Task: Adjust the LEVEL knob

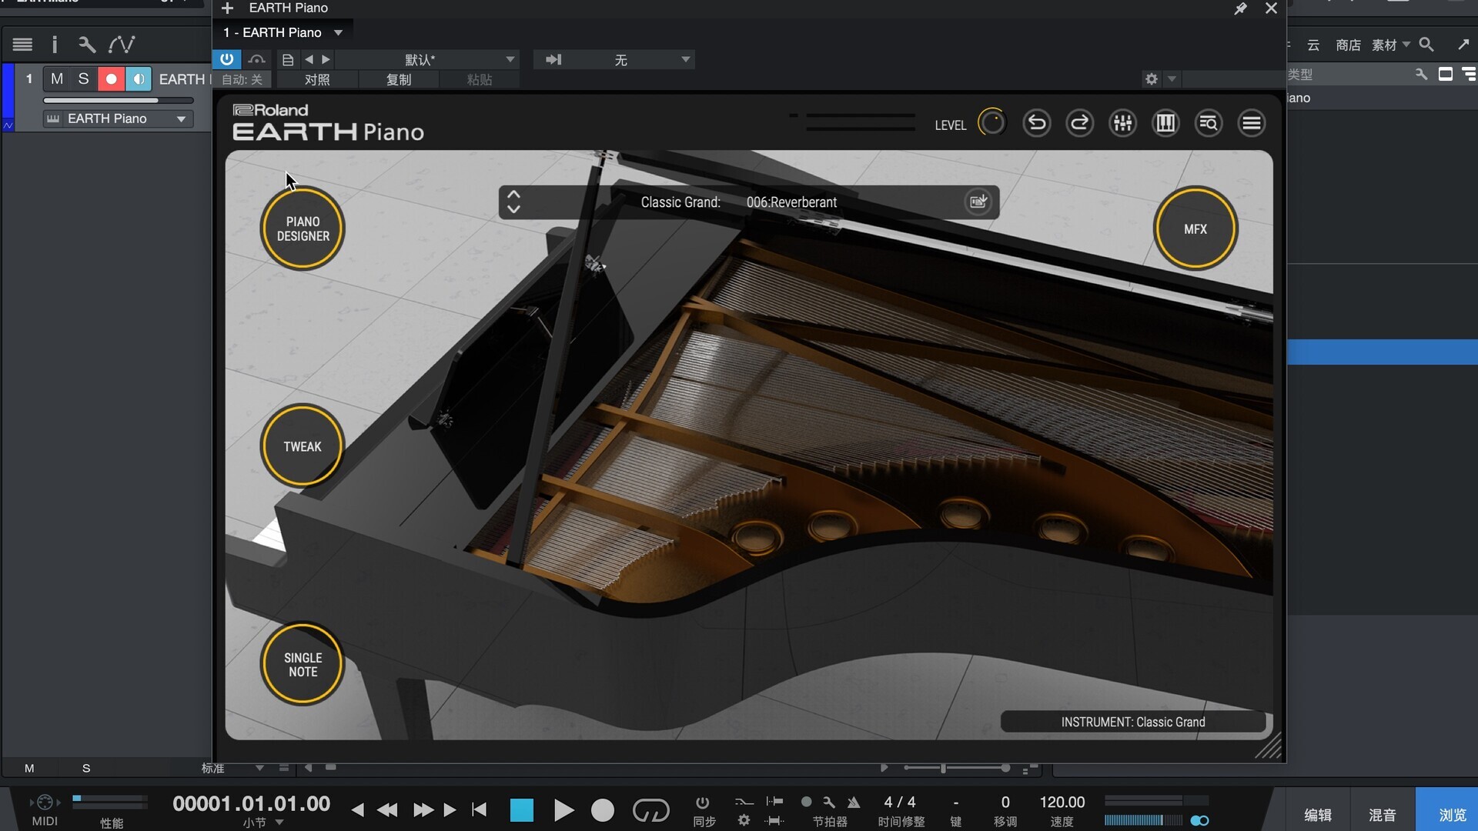Action: (991, 123)
